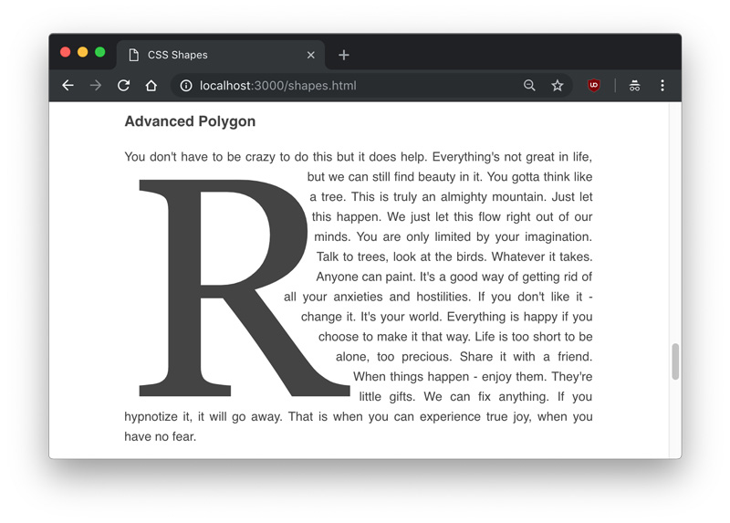Select the CSS Shapes tab
This screenshot has height=523, width=730.
(x=210, y=55)
